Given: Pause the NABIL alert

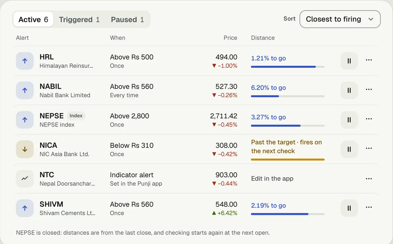Looking at the screenshot, I should (349, 90).
